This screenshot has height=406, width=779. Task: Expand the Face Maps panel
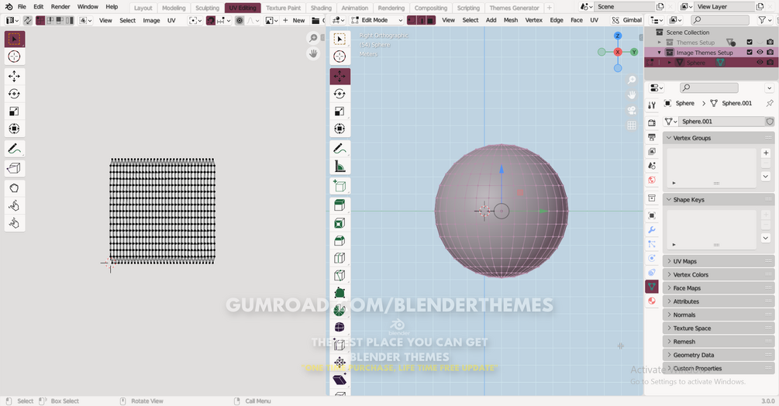(x=719, y=288)
